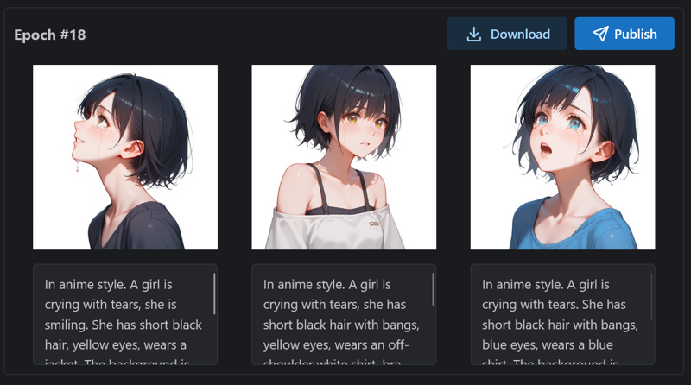Publish the Epoch #18 model

click(624, 34)
